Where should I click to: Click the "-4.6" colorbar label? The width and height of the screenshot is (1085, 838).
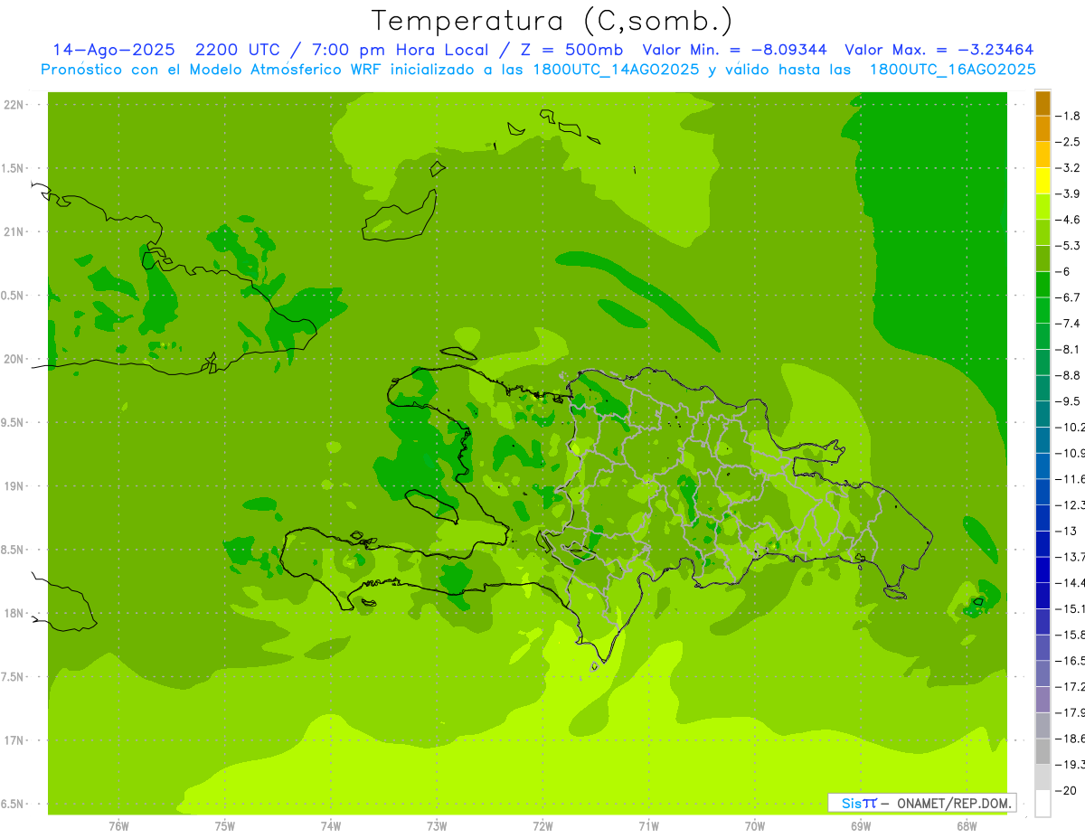[1068, 220]
